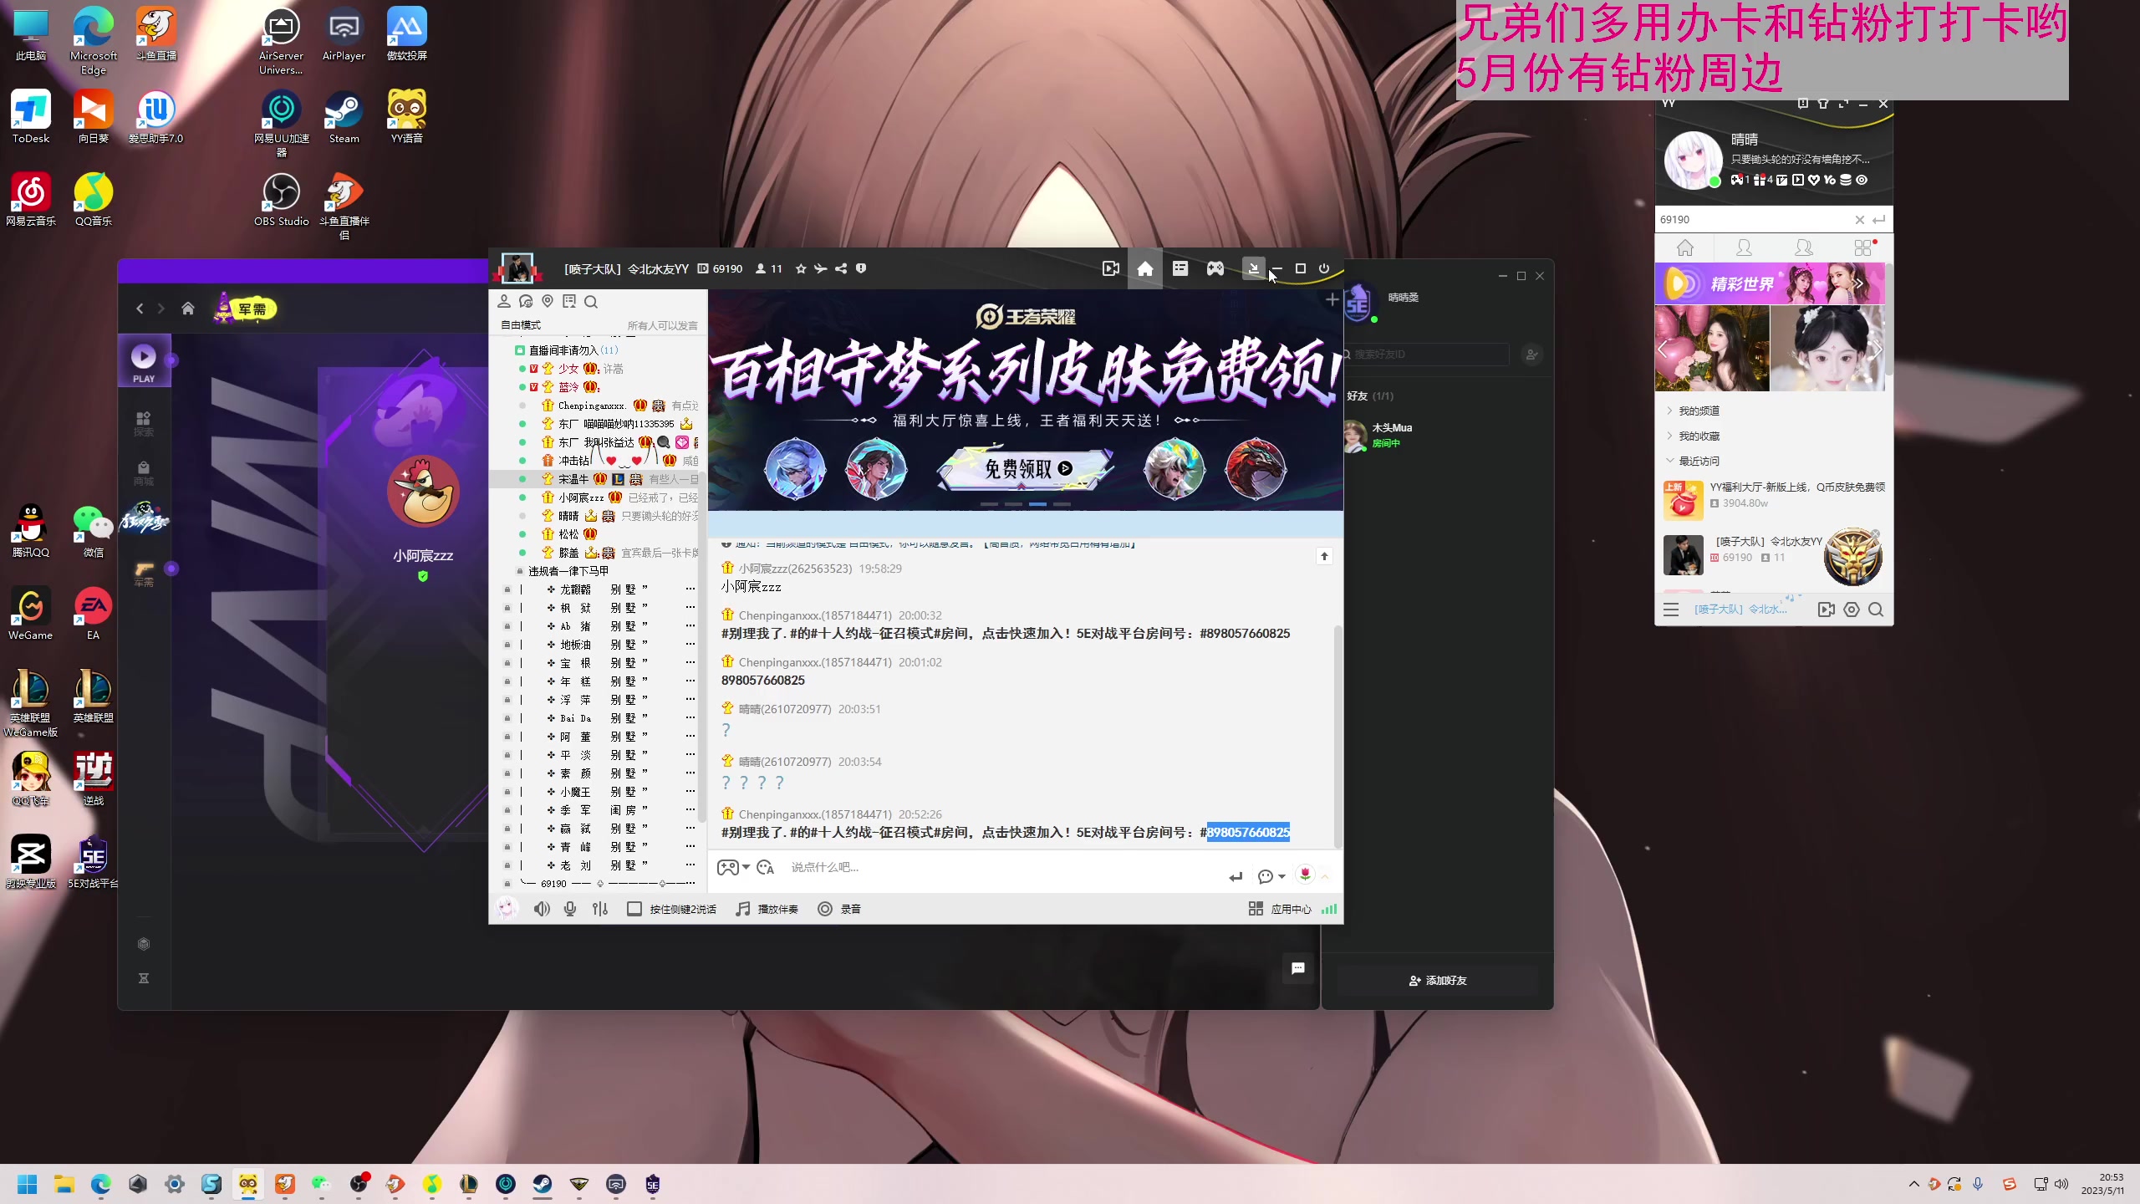This screenshot has width=2140, height=1204.
Task: Click the 69190 search input field
Action: (x=1754, y=220)
